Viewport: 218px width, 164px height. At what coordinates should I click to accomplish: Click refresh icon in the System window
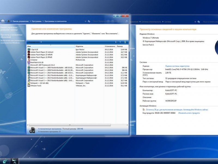click(199, 22)
